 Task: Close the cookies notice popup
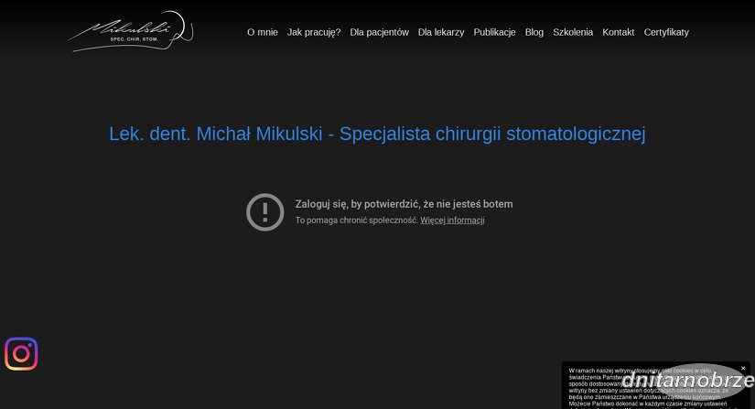coord(743,368)
